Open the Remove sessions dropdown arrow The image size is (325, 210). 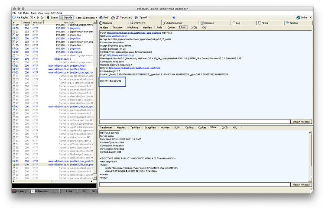34,17
